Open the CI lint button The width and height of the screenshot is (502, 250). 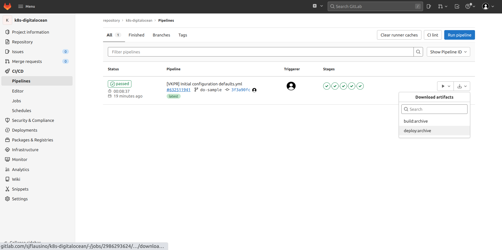[433, 35]
